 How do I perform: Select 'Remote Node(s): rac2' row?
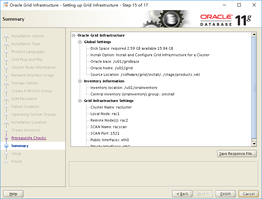pyautogui.click(x=109, y=120)
